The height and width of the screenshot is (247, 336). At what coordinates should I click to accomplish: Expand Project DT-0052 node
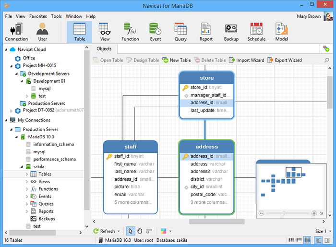pyautogui.click(x=12, y=111)
